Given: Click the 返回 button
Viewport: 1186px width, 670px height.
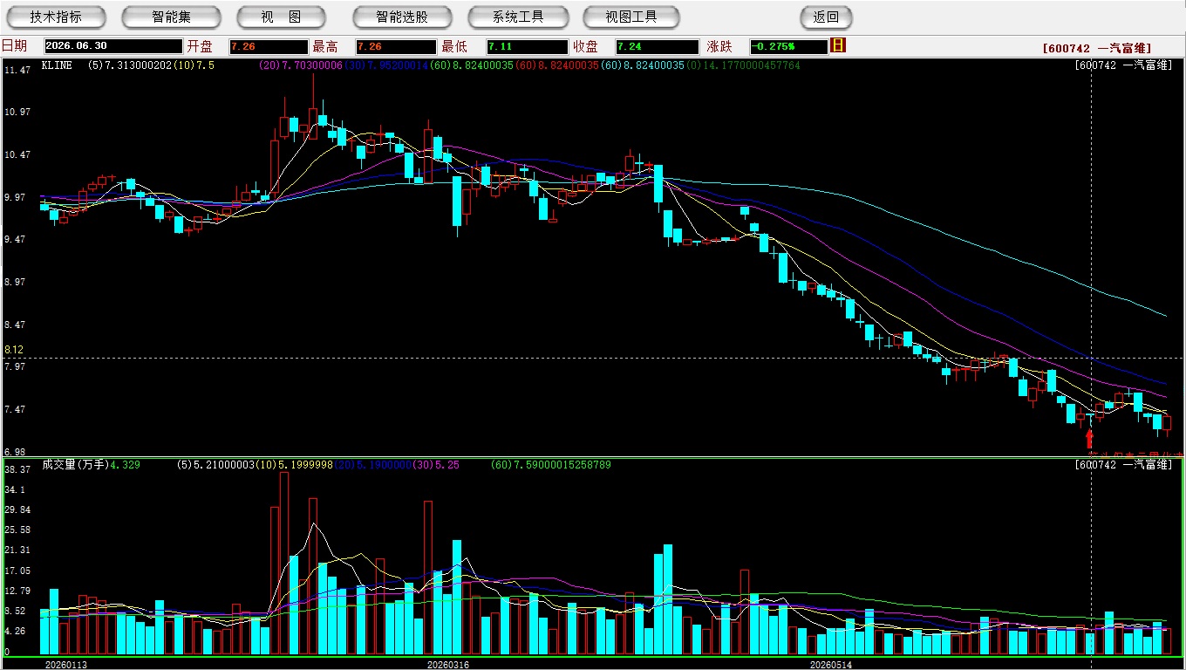Looking at the screenshot, I should [x=826, y=17].
